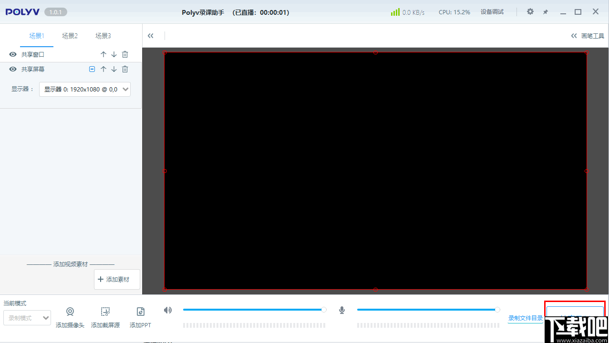Click the 当前模式 label

[15, 303]
